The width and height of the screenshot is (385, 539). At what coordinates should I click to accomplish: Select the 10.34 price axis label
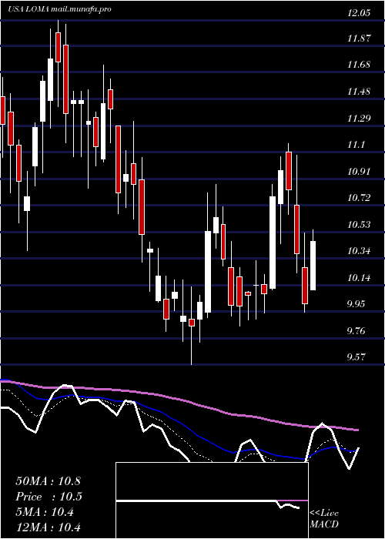[x=360, y=251]
